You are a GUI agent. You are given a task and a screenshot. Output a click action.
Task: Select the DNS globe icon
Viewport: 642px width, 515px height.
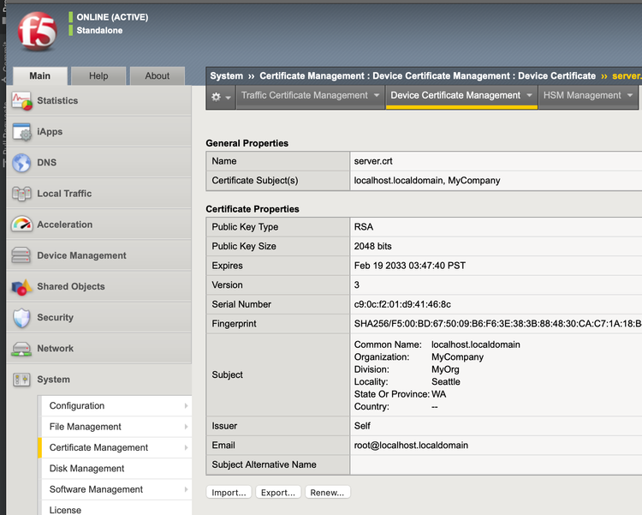(x=22, y=163)
